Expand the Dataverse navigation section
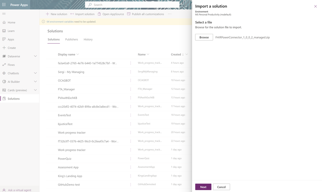The image size is (322, 192). [x=35, y=56]
